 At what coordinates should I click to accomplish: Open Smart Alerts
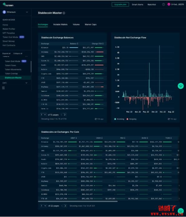[137, 5]
